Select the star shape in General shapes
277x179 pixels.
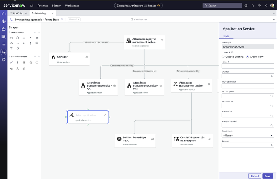click(x=31, y=38)
